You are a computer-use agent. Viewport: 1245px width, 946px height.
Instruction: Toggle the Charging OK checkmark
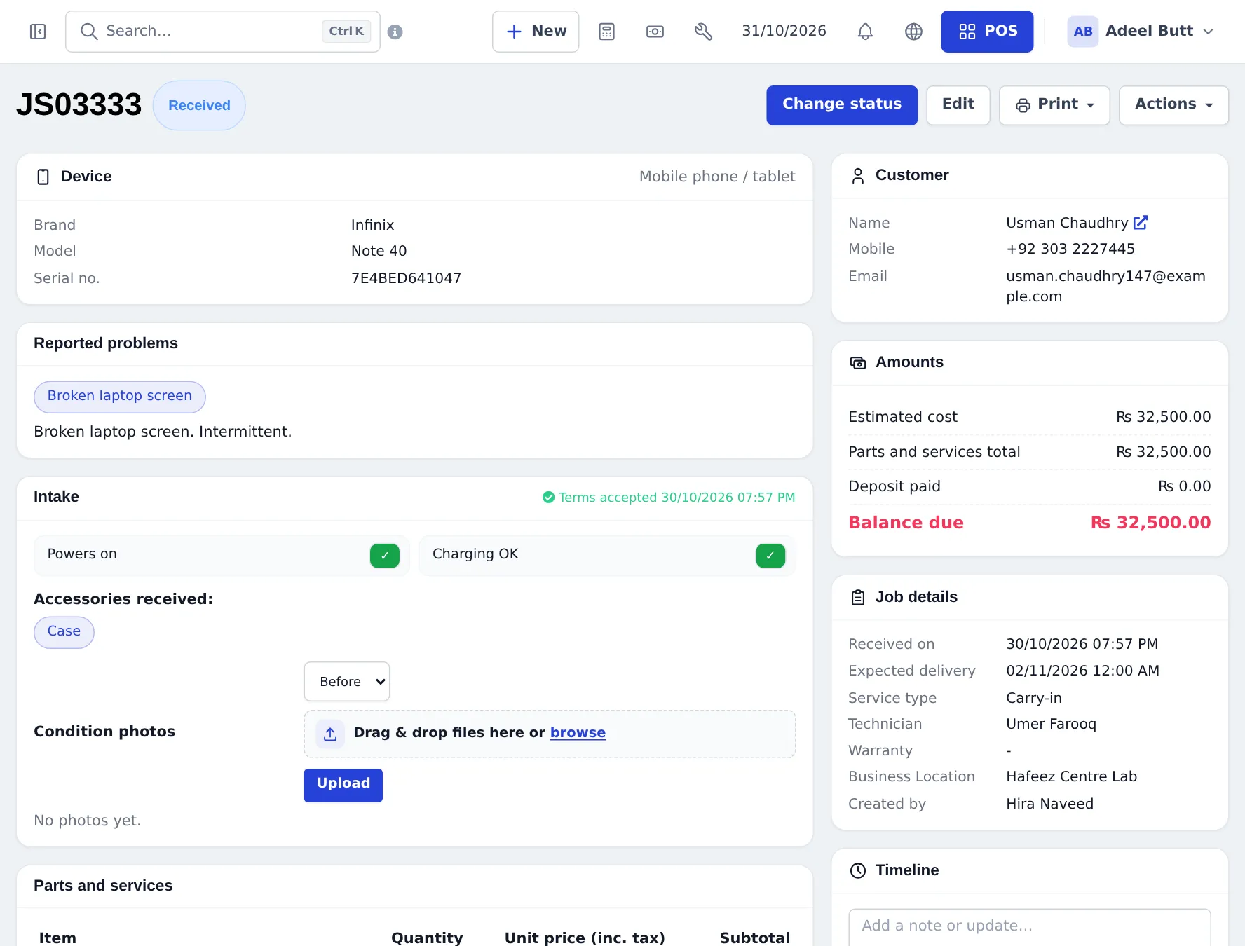770,556
